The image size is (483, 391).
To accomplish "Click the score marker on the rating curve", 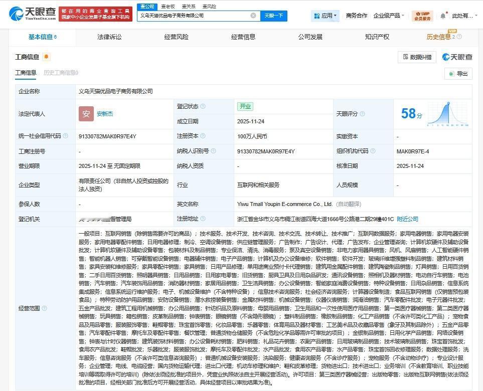I will click(448, 103).
